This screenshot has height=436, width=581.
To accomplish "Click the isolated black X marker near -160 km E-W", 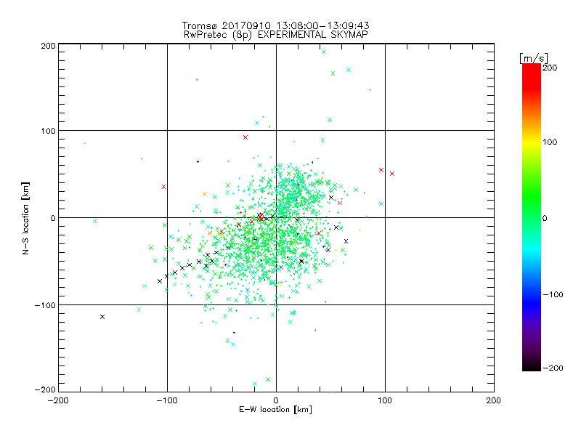I will pos(102,317).
